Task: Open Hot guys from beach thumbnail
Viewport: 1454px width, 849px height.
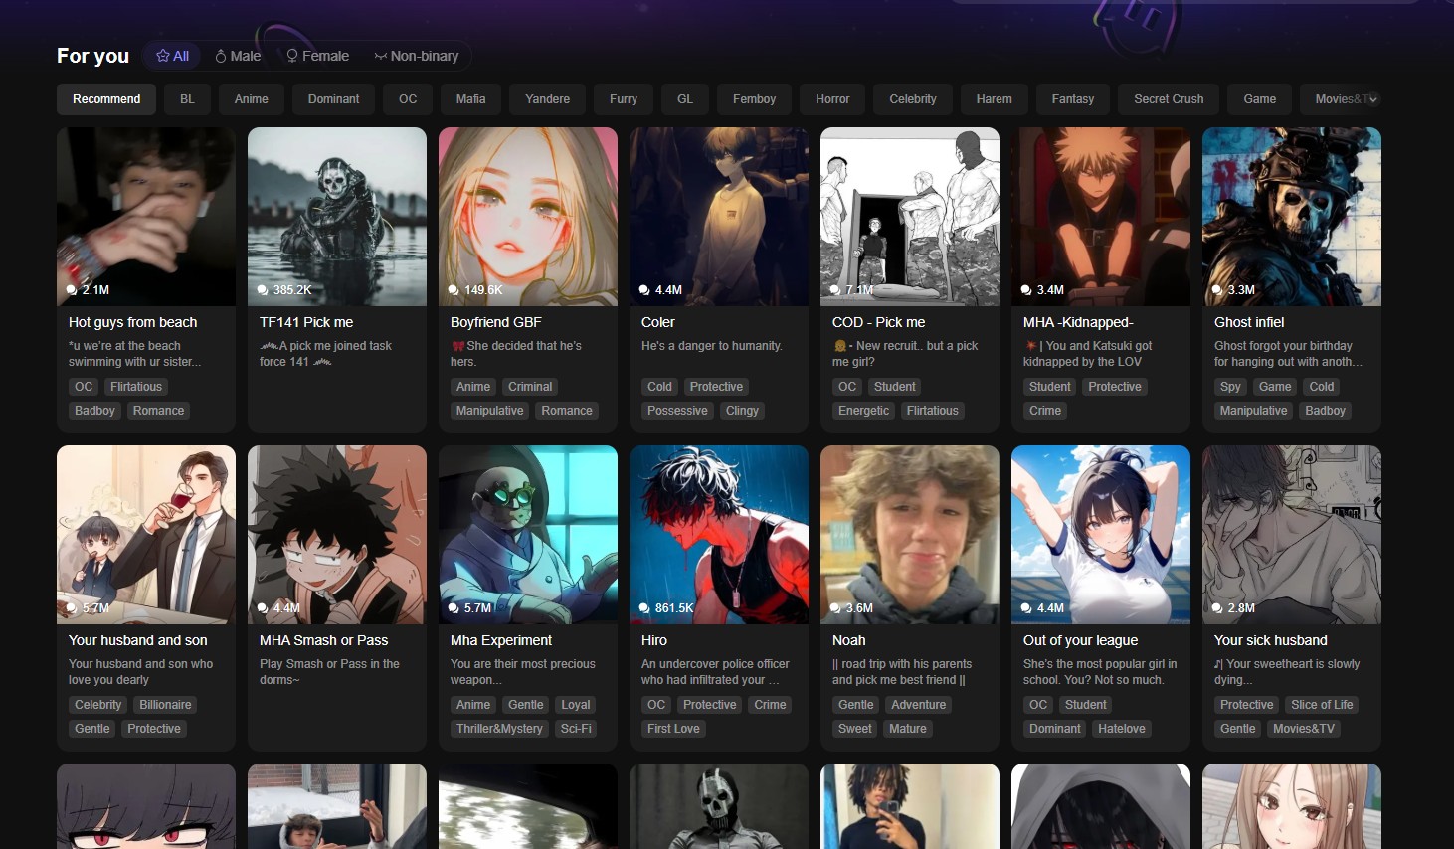Action: pyautogui.click(x=146, y=217)
